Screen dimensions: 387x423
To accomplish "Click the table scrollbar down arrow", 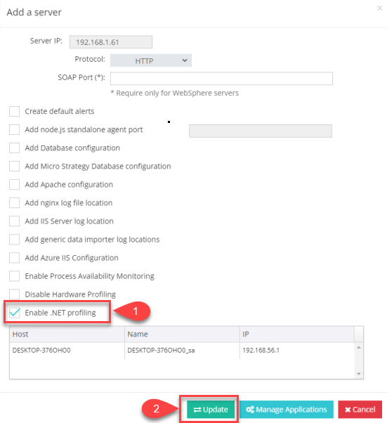I will tap(359, 374).
